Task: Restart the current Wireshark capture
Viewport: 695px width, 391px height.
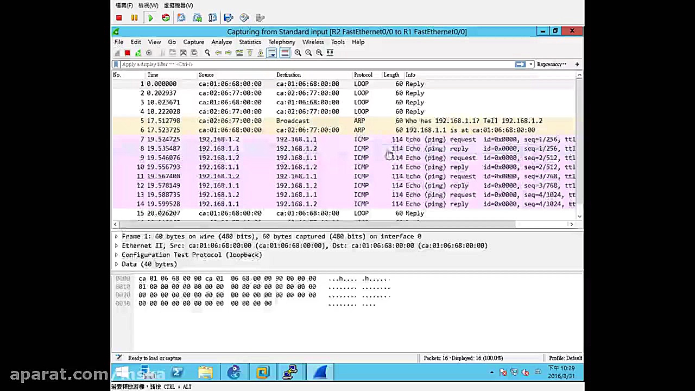Action: 138,53
